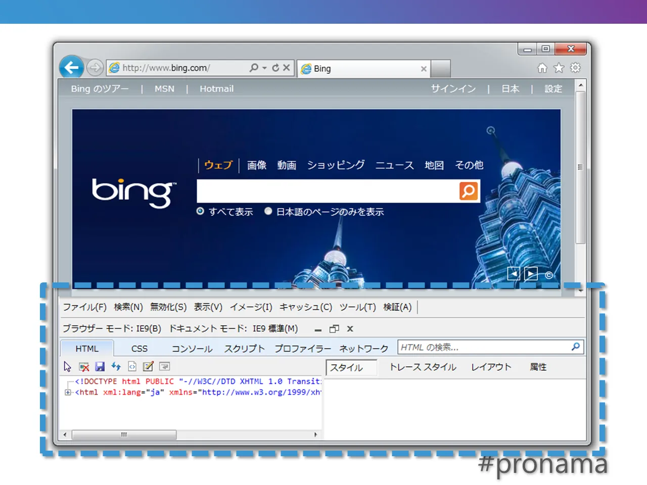Select 日本語のページのみを表示 radio option
The height and width of the screenshot is (485, 647).
tap(268, 211)
